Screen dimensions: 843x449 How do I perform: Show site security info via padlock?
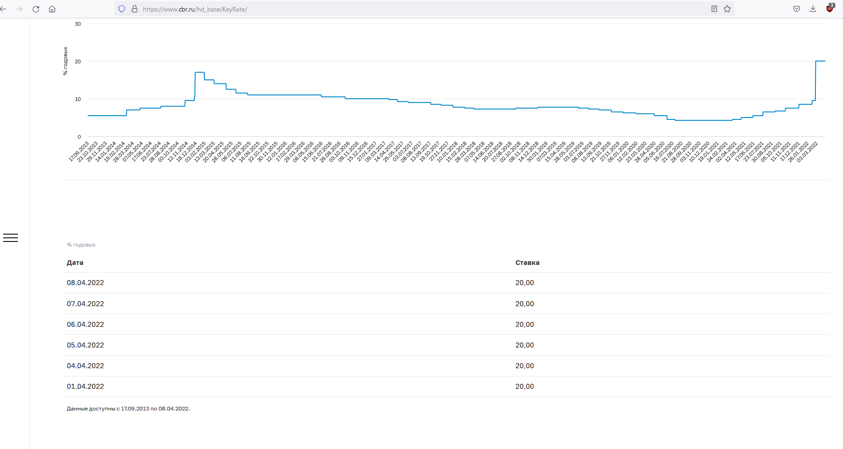[135, 9]
